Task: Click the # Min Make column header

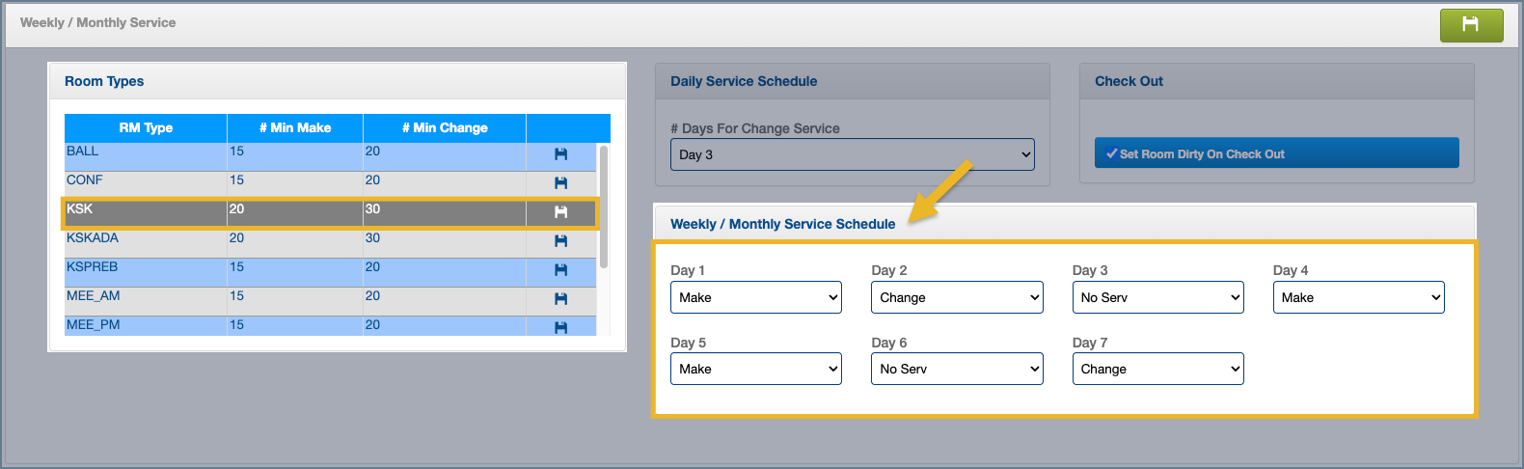Action: click(295, 127)
